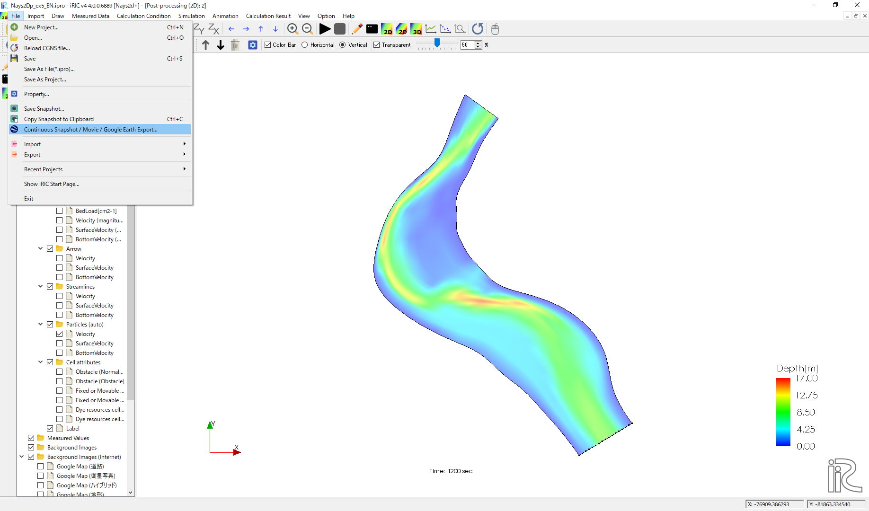Toggle the Transparent checkbox
Screen dimensions: 869x511
[x=377, y=45]
